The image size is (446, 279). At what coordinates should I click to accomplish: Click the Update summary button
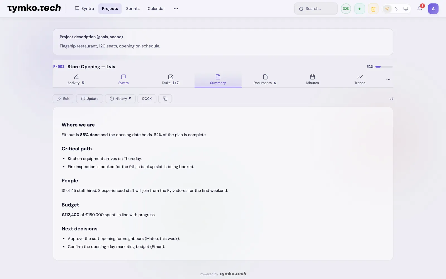pos(90,98)
